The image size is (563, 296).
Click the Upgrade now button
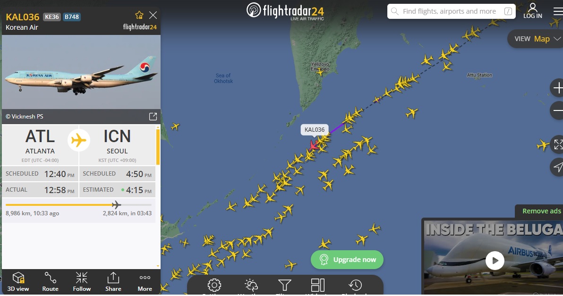(347, 259)
